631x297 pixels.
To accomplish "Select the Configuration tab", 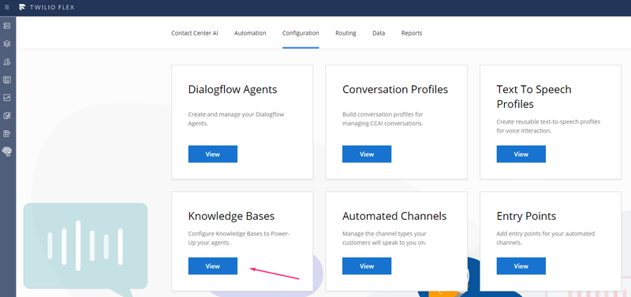I will coord(301,33).
